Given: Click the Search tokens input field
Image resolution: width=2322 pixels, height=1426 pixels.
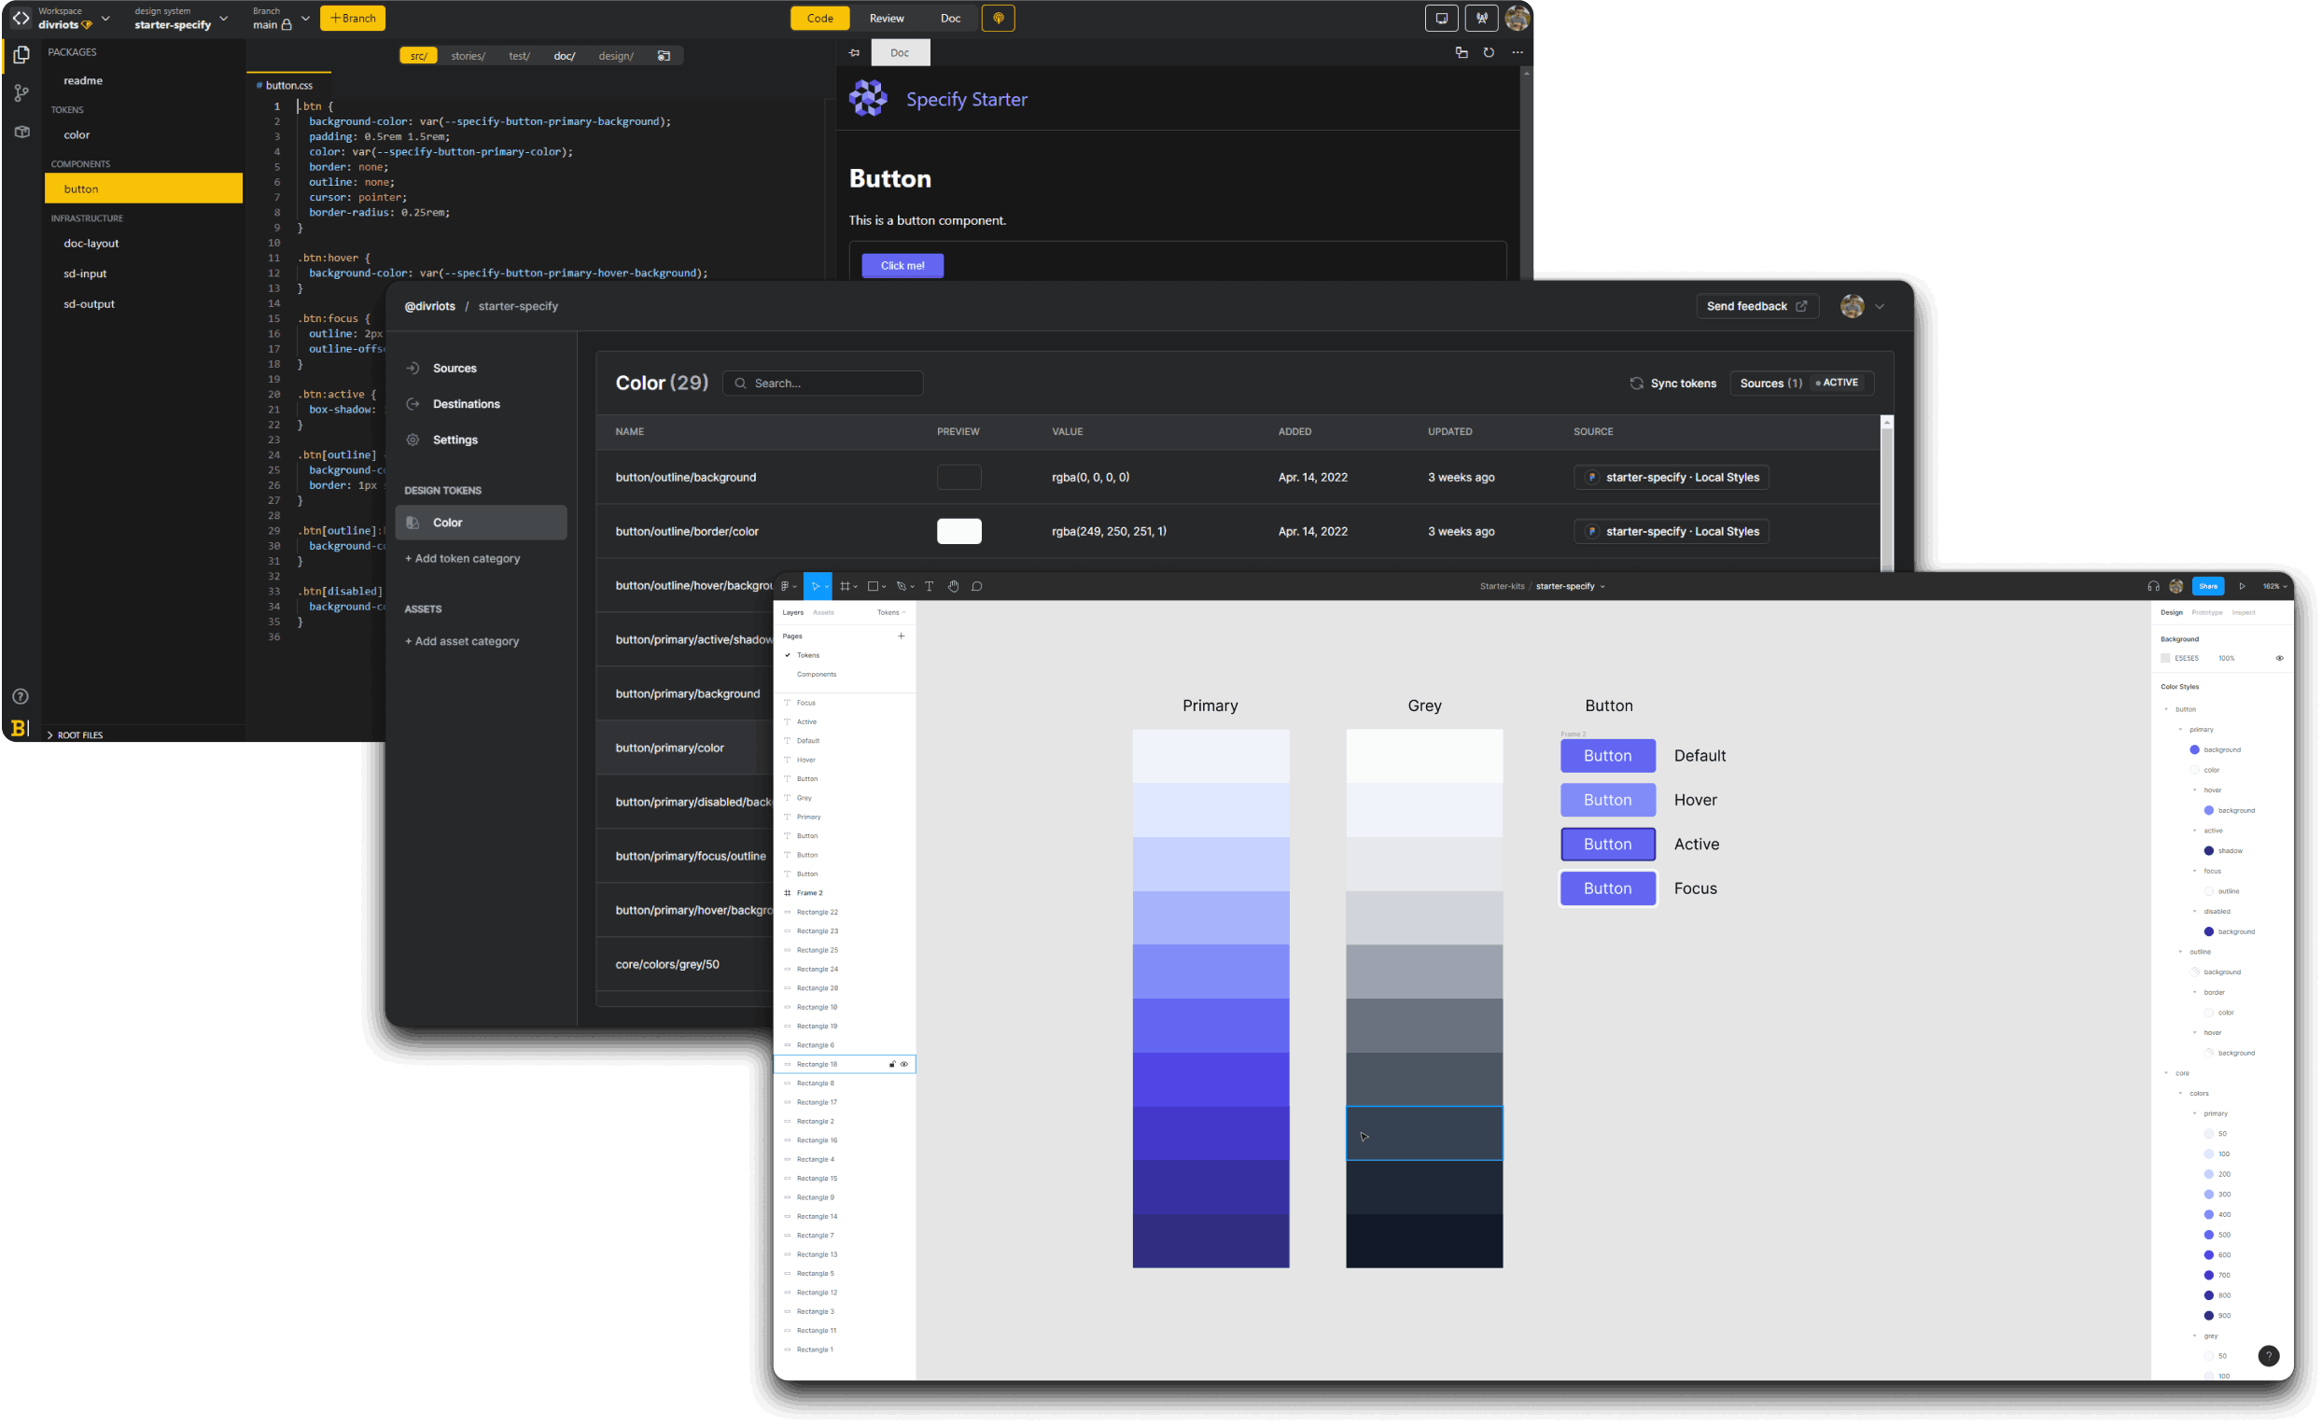Looking at the screenshot, I should click(824, 383).
